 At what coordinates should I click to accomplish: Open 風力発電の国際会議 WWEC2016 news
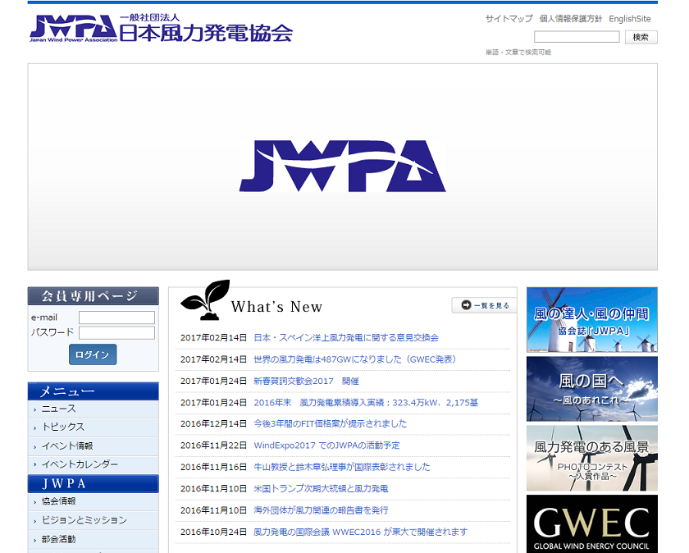point(361,532)
